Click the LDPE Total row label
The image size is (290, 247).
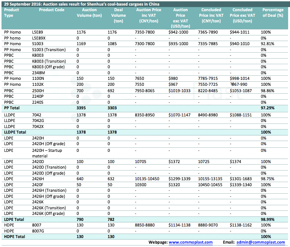[x=14, y=219]
